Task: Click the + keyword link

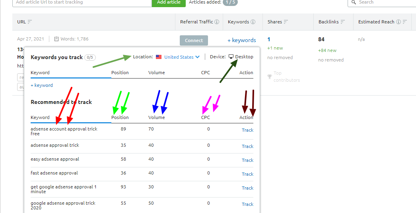Action: (42, 85)
